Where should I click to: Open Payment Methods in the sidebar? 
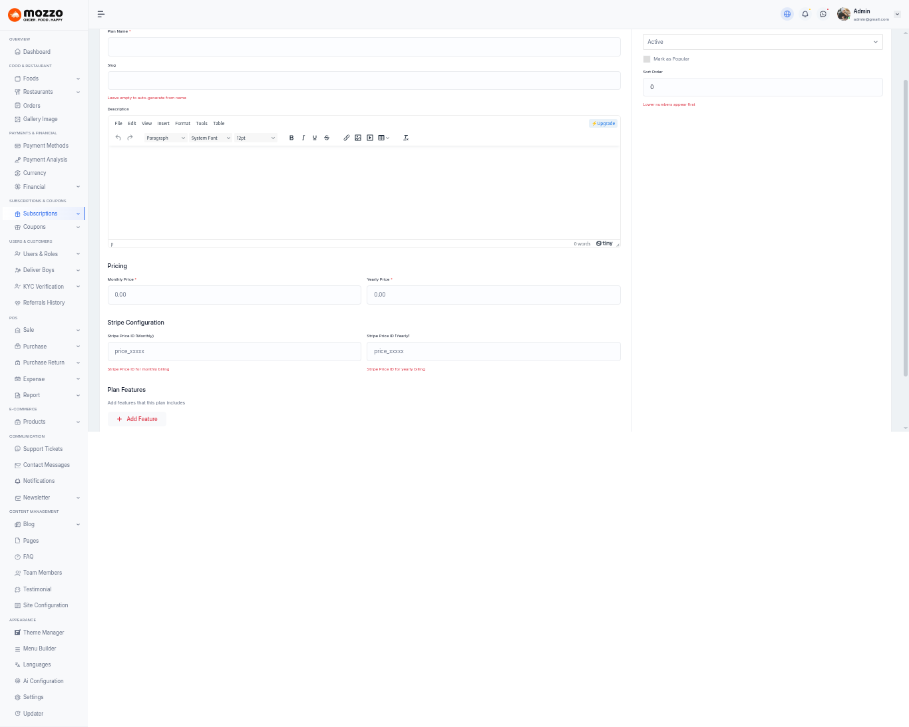[45, 146]
